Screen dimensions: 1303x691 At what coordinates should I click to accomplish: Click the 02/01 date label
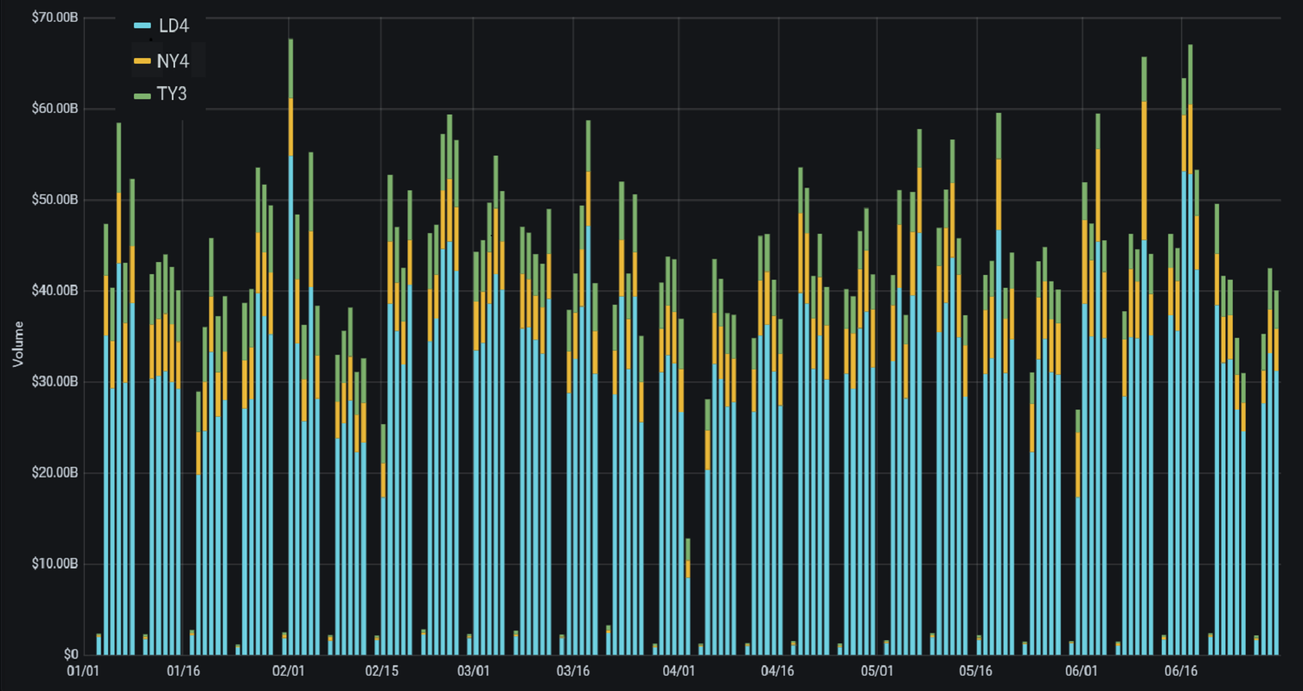point(289,671)
